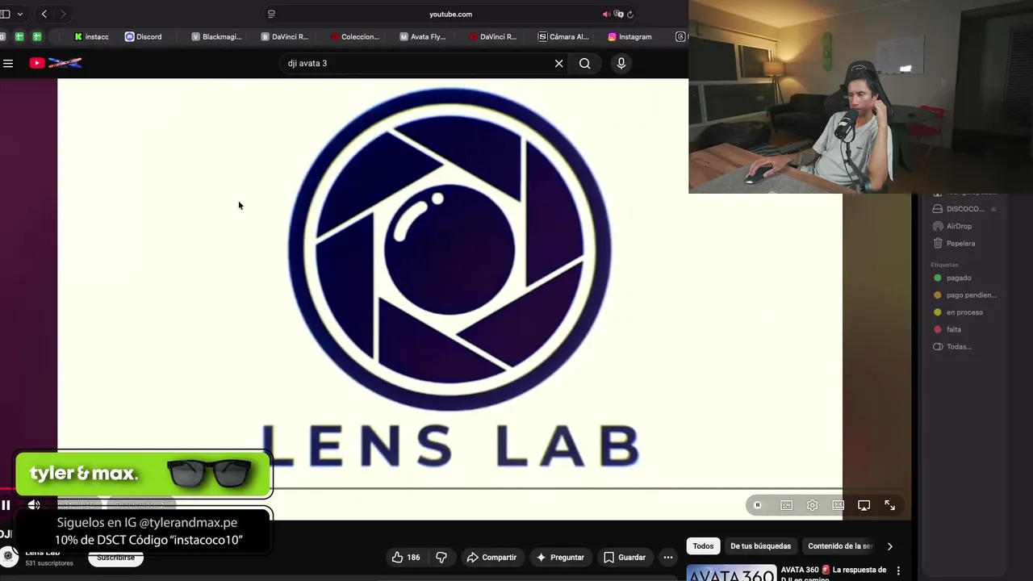The height and width of the screenshot is (581, 1033).
Task: Switch to the Cámara Al... tab
Action: coord(563,36)
